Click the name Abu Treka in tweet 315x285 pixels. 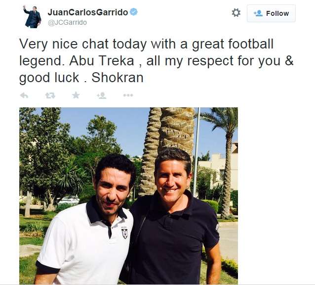(102, 61)
